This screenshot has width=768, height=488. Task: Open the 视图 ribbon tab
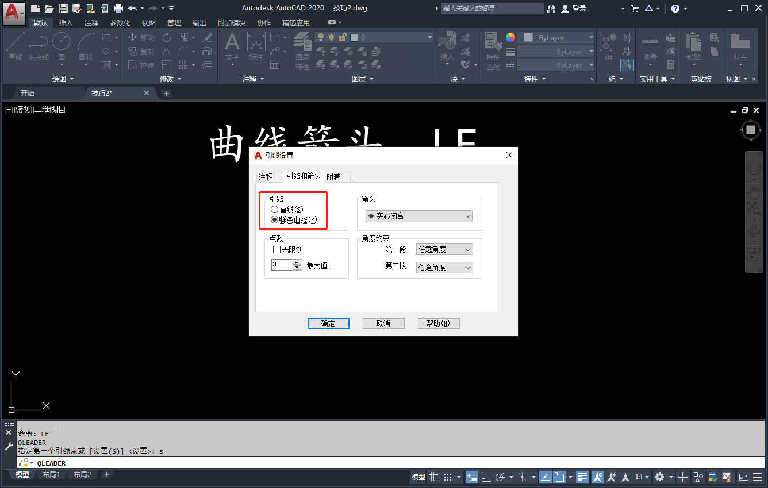149,22
